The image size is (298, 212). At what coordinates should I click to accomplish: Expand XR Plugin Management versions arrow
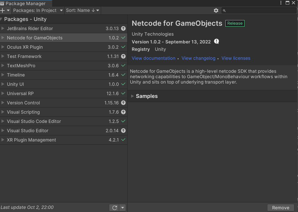(3, 140)
